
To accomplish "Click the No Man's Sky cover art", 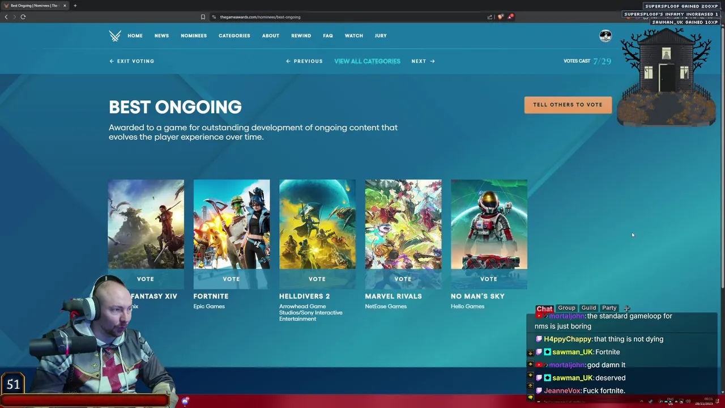I will pos(489,224).
